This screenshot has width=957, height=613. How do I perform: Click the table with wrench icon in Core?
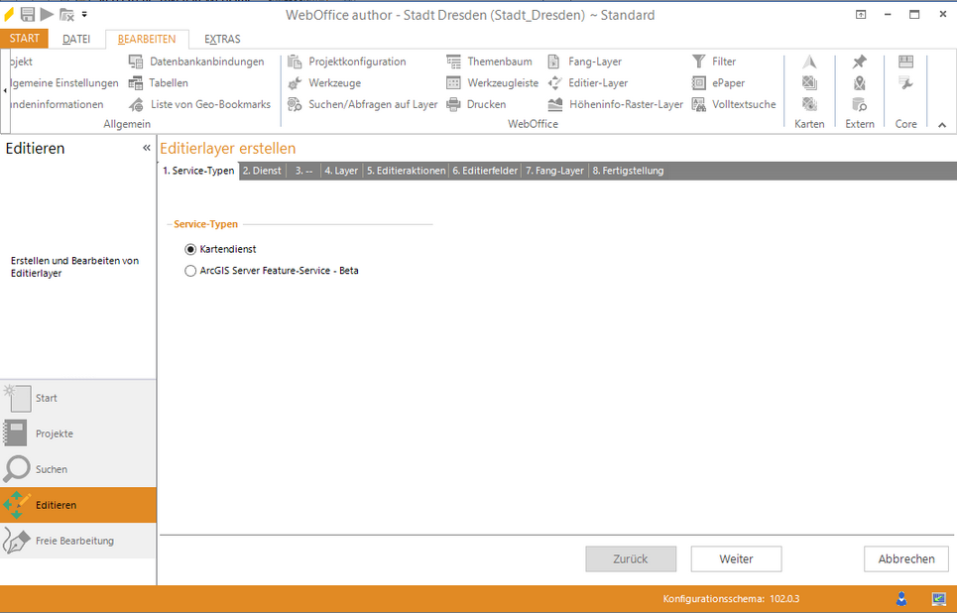(x=905, y=83)
